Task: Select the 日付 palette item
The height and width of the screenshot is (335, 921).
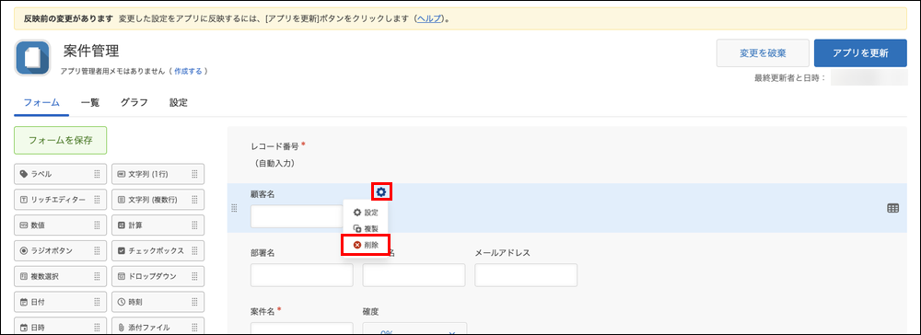Action: 60,302
